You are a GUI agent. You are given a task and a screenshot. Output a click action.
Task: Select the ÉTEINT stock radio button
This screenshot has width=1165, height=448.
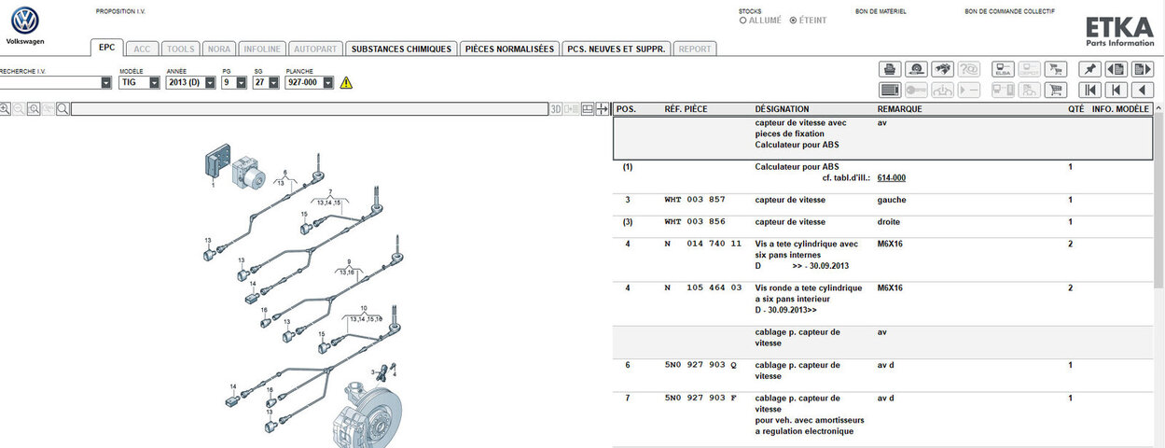[x=793, y=20]
